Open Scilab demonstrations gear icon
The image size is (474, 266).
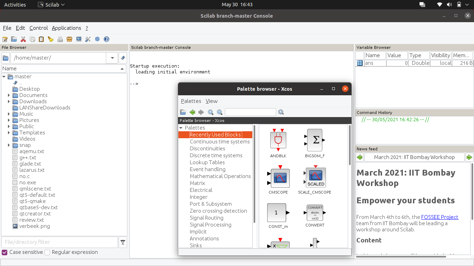(97, 39)
